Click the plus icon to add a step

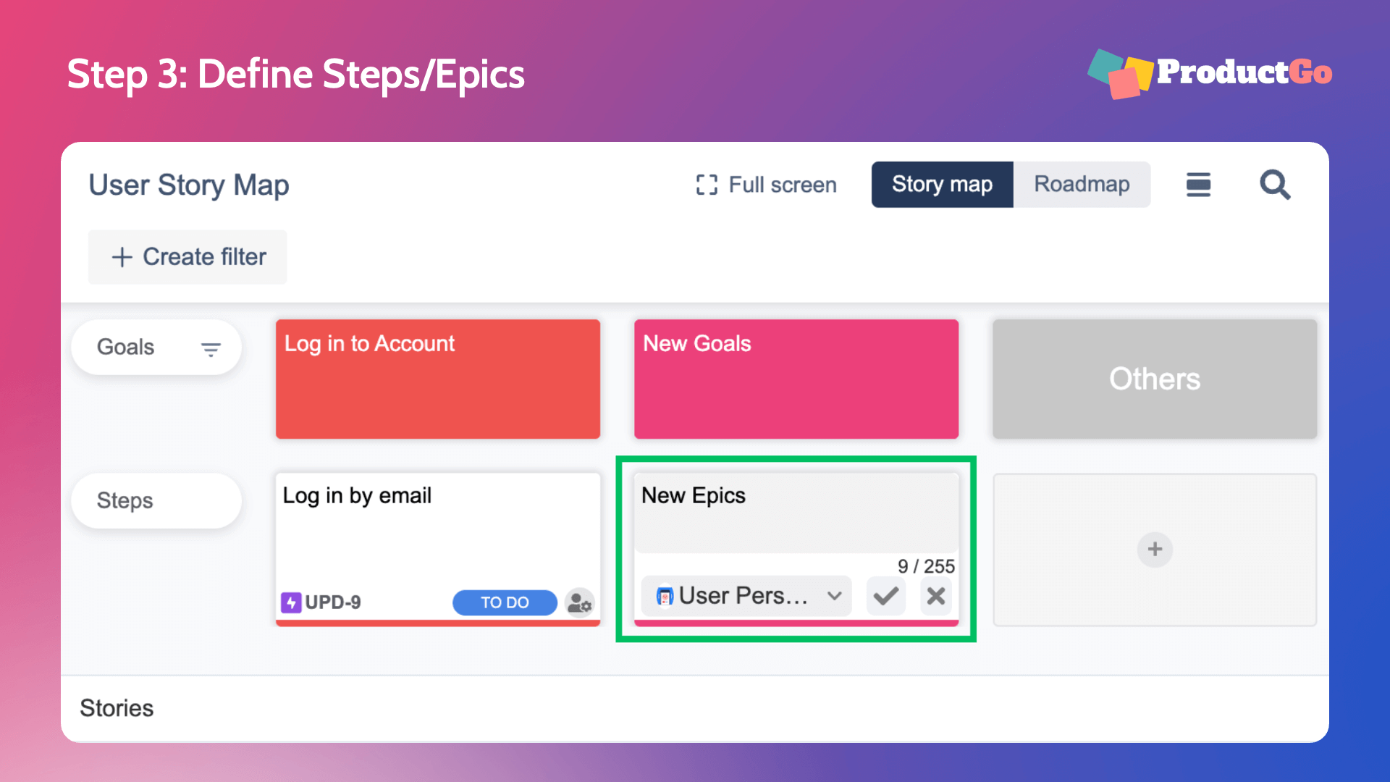pyautogui.click(x=1155, y=550)
